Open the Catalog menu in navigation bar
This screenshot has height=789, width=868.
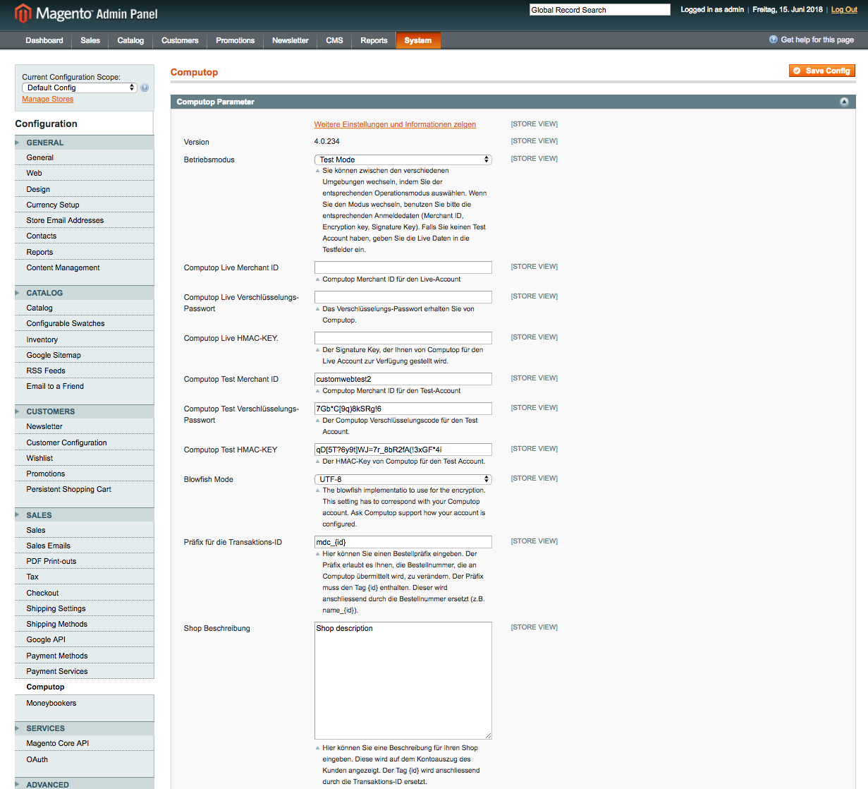tap(130, 41)
